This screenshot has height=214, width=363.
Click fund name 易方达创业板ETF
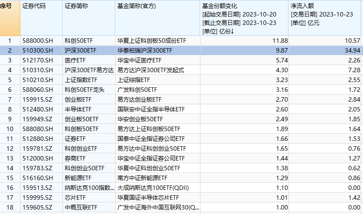click(139, 99)
